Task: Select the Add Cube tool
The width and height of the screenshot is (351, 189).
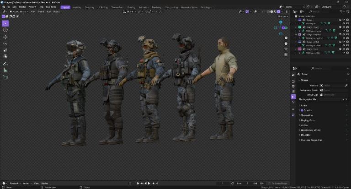Action: pos(5,78)
